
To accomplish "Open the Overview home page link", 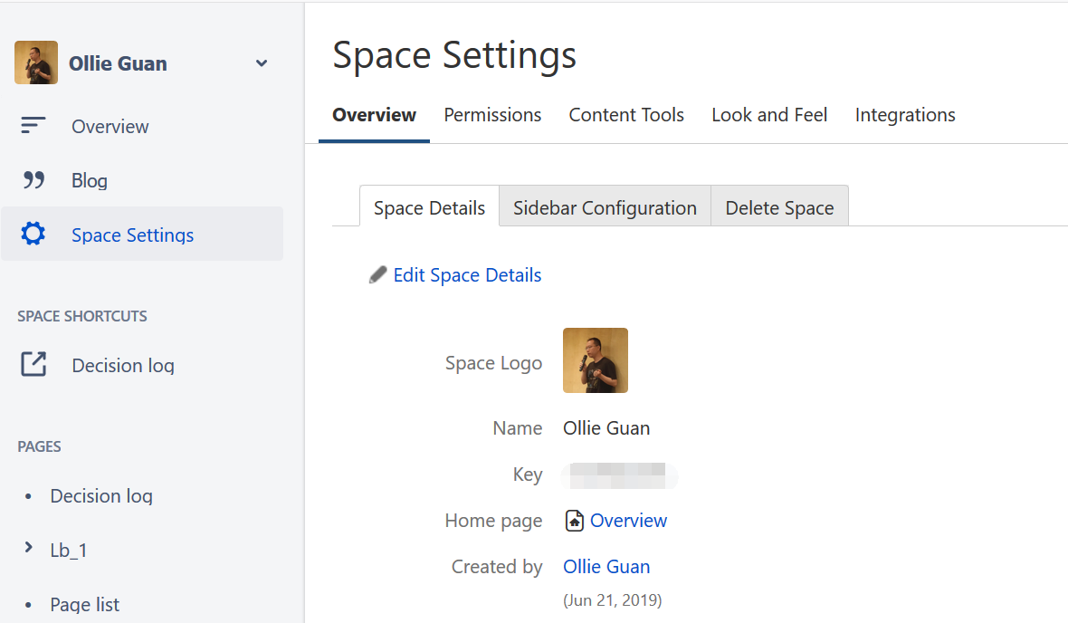I will pos(628,521).
